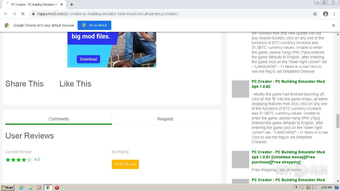Click the Share This heading
Image resolution: width=340 pixels, height=191 pixels.
[24, 84]
